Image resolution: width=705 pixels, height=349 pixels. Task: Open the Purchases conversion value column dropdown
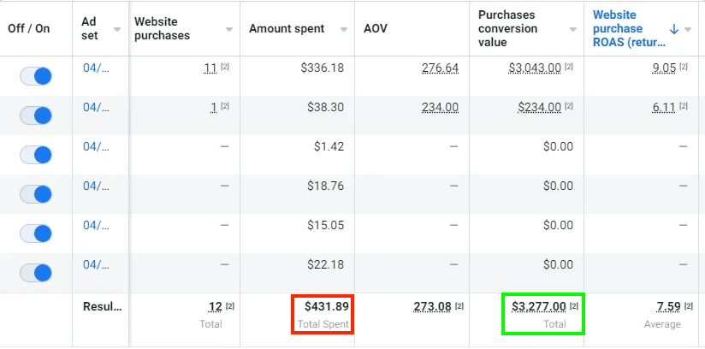pyautogui.click(x=574, y=29)
